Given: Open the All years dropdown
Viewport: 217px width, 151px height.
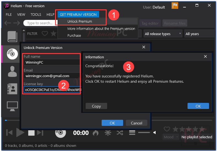Looking at the screenshot, I should tap(200, 34).
